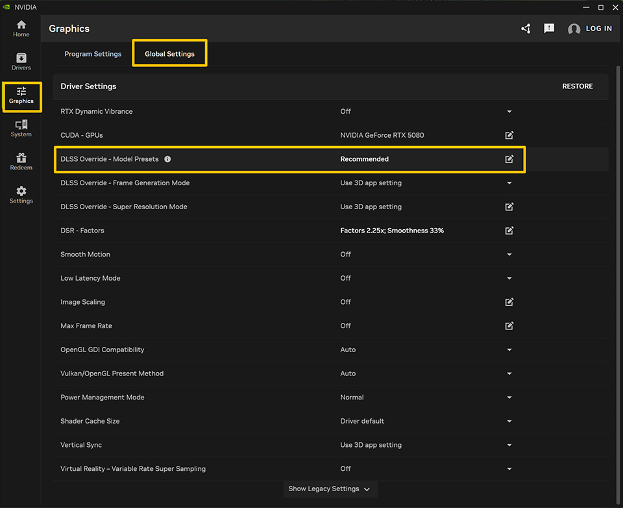Viewport: 623px width, 508px height.
Task: Edit the DSR - Factors setting
Action: (x=509, y=231)
